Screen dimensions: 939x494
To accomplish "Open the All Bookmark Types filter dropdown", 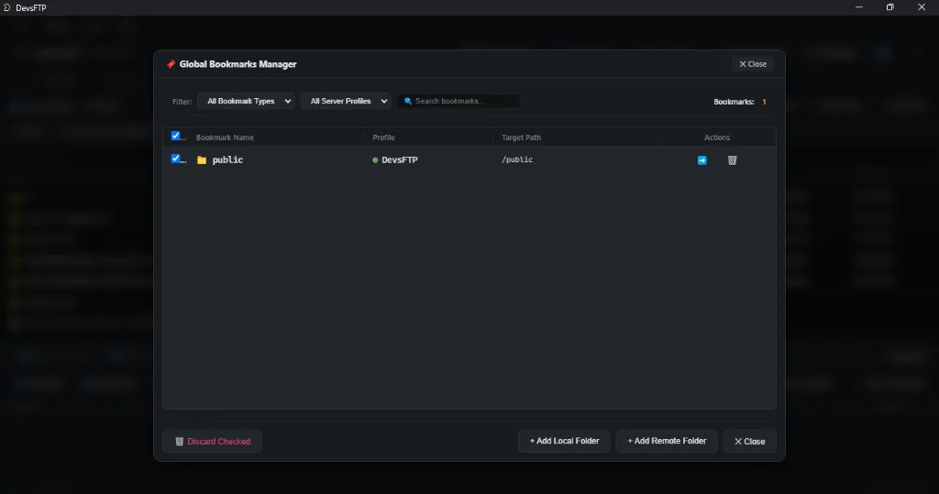I will coord(246,101).
